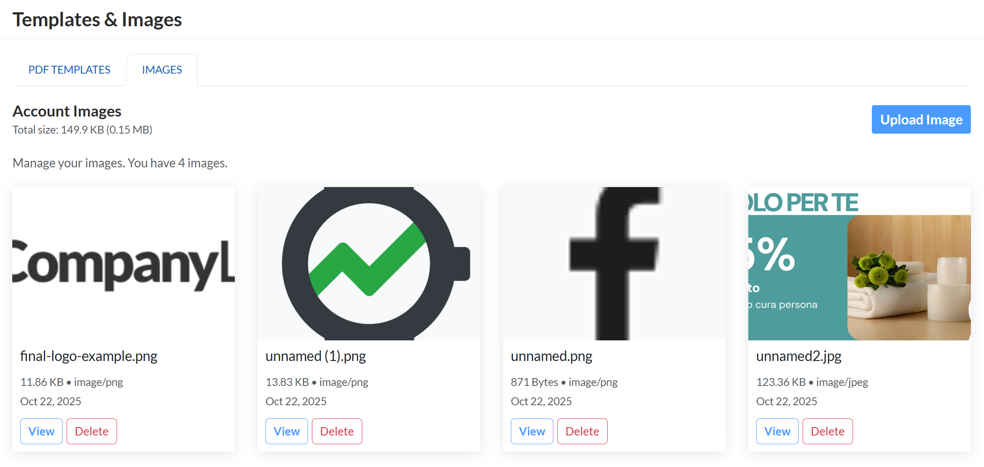Click the Account Images heading
The height and width of the screenshot is (467, 984).
pos(67,111)
